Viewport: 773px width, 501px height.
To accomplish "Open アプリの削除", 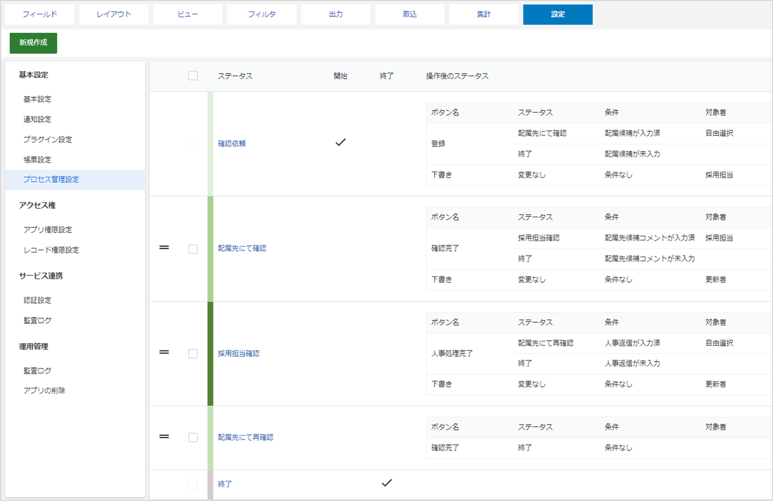I will pyautogui.click(x=44, y=390).
